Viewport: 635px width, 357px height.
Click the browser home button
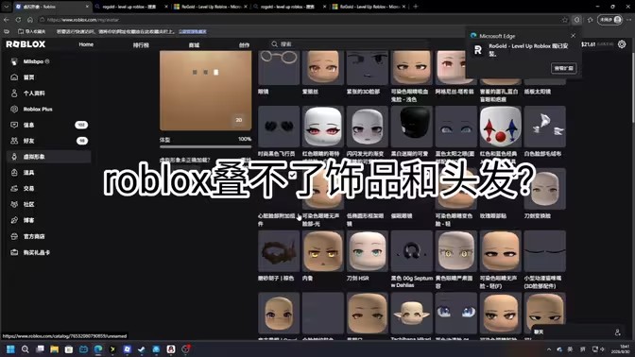[30, 20]
